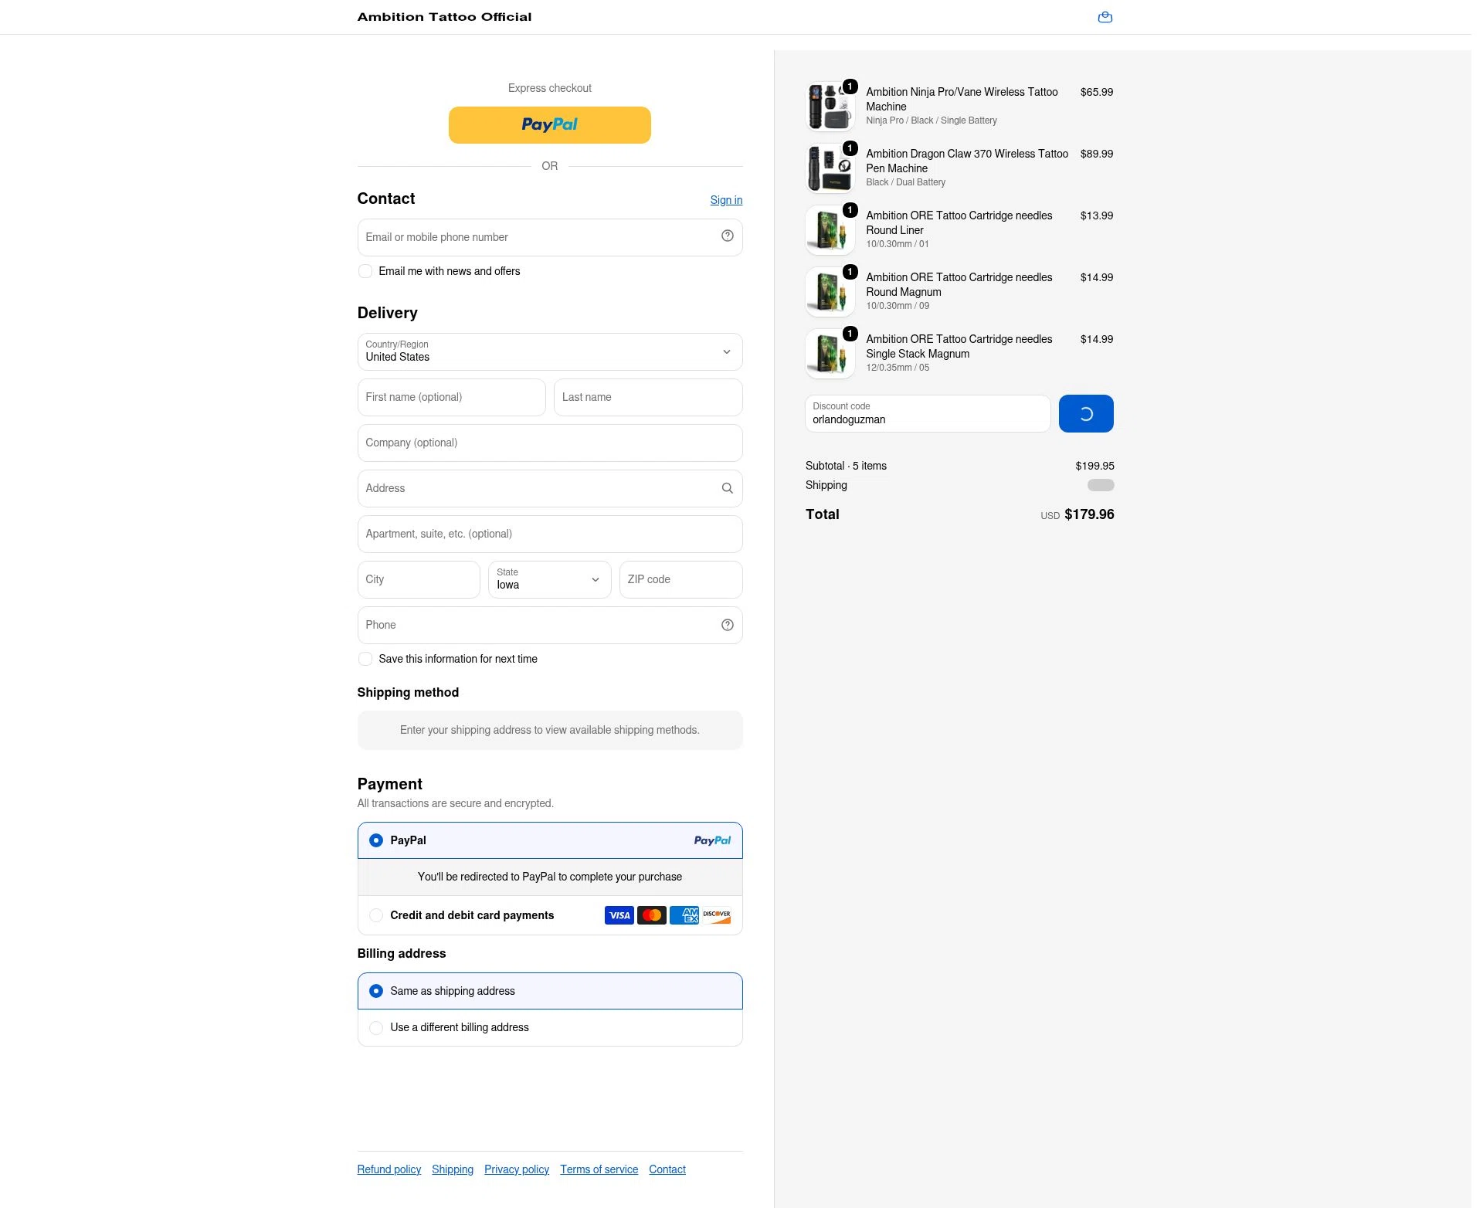Focus the ZIP code field
The height and width of the screenshot is (1208, 1483).
pyautogui.click(x=681, y=579)
